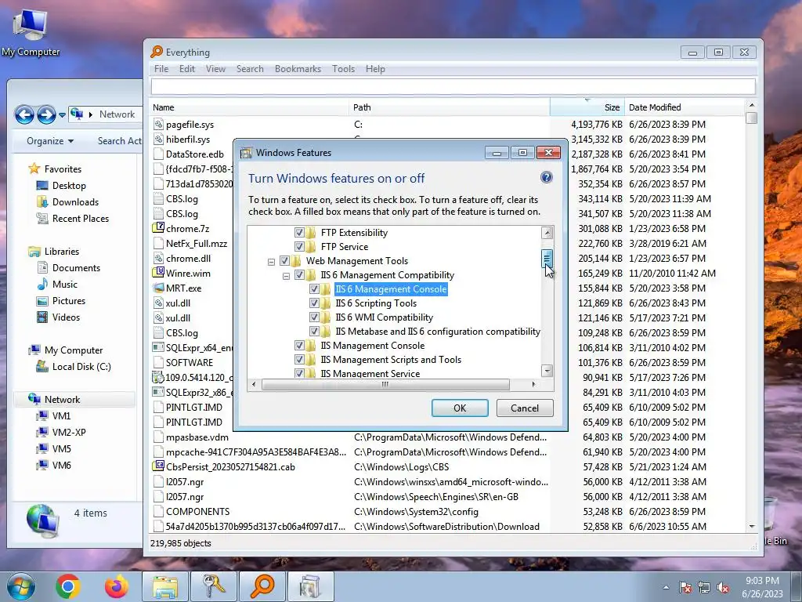802x602 pixels.
Task: Select VM6 network computer
Action: pyautogui.click(x=61, y=466)
